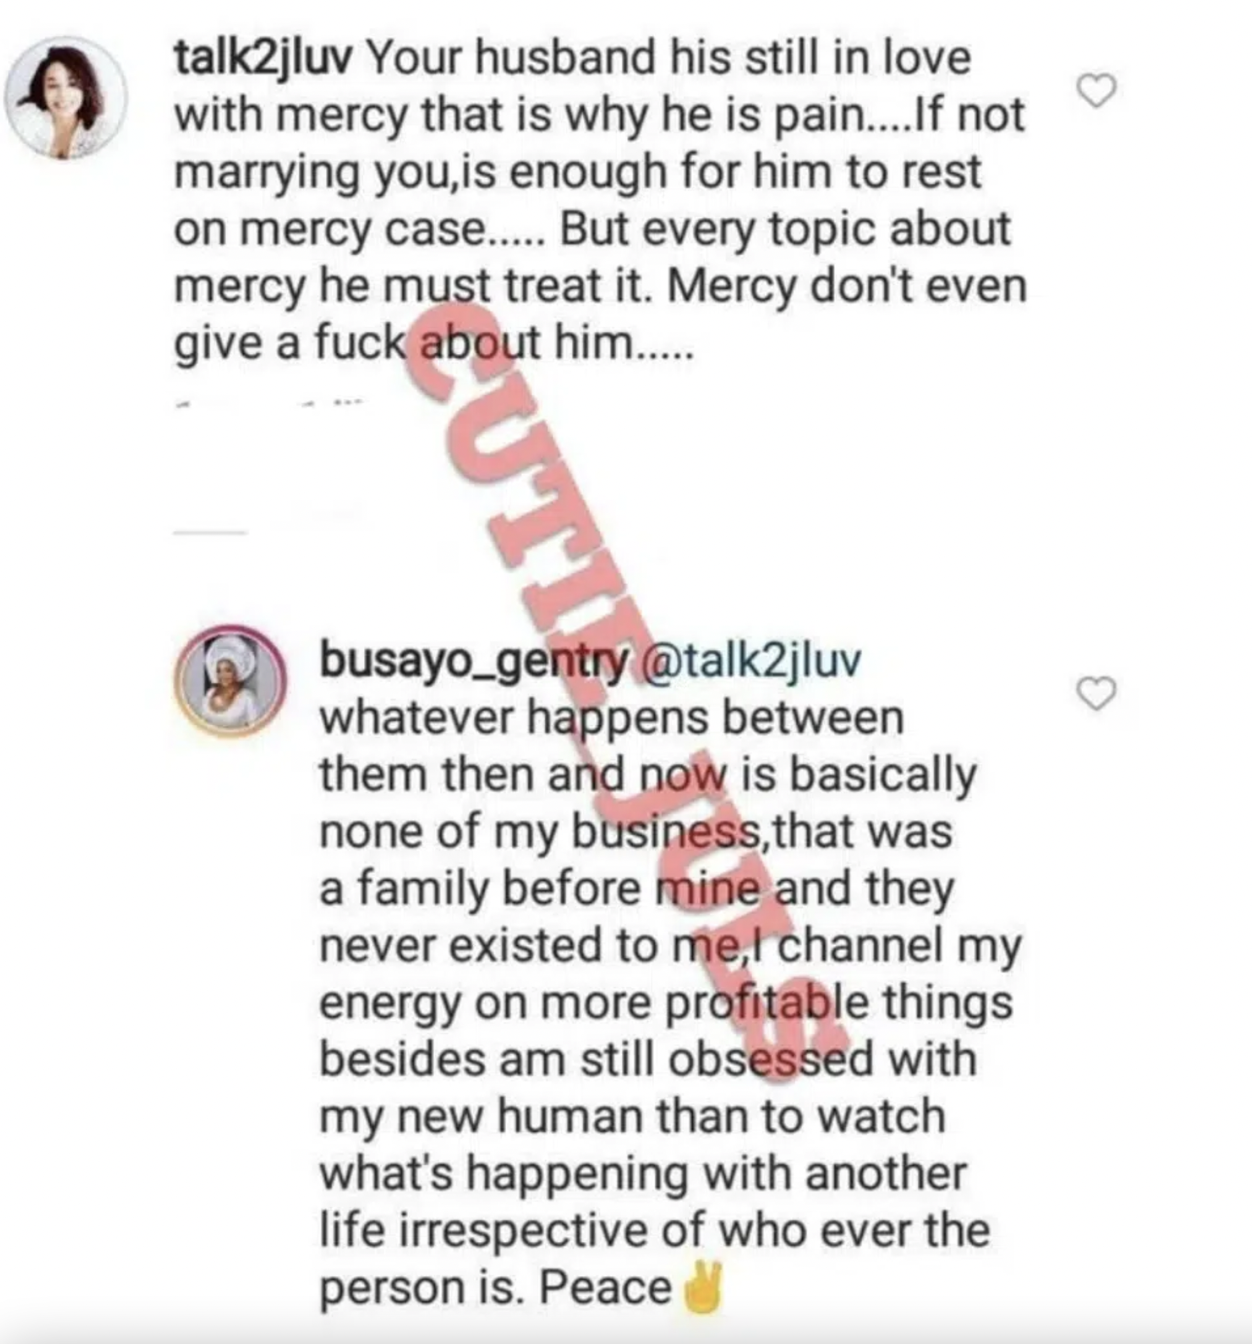Like the talk2jluv comment with its heart
The width and height of the screenshot is (1252, 1344).
[x=1095, y=91]
